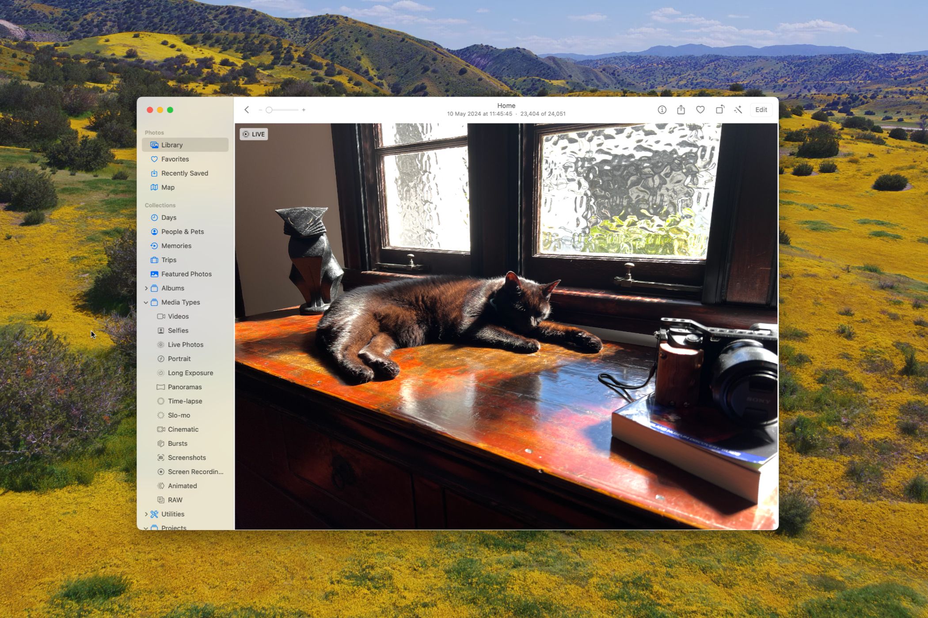Select Live Photos media type

point(185,345)
